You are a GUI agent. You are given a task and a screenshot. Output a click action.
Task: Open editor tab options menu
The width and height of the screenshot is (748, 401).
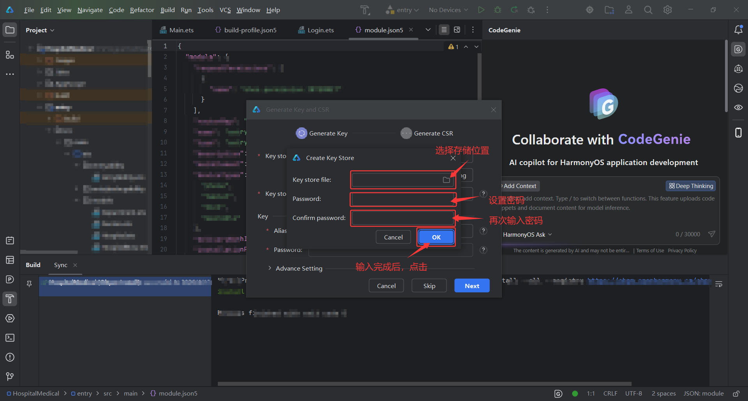pos(473,30)
